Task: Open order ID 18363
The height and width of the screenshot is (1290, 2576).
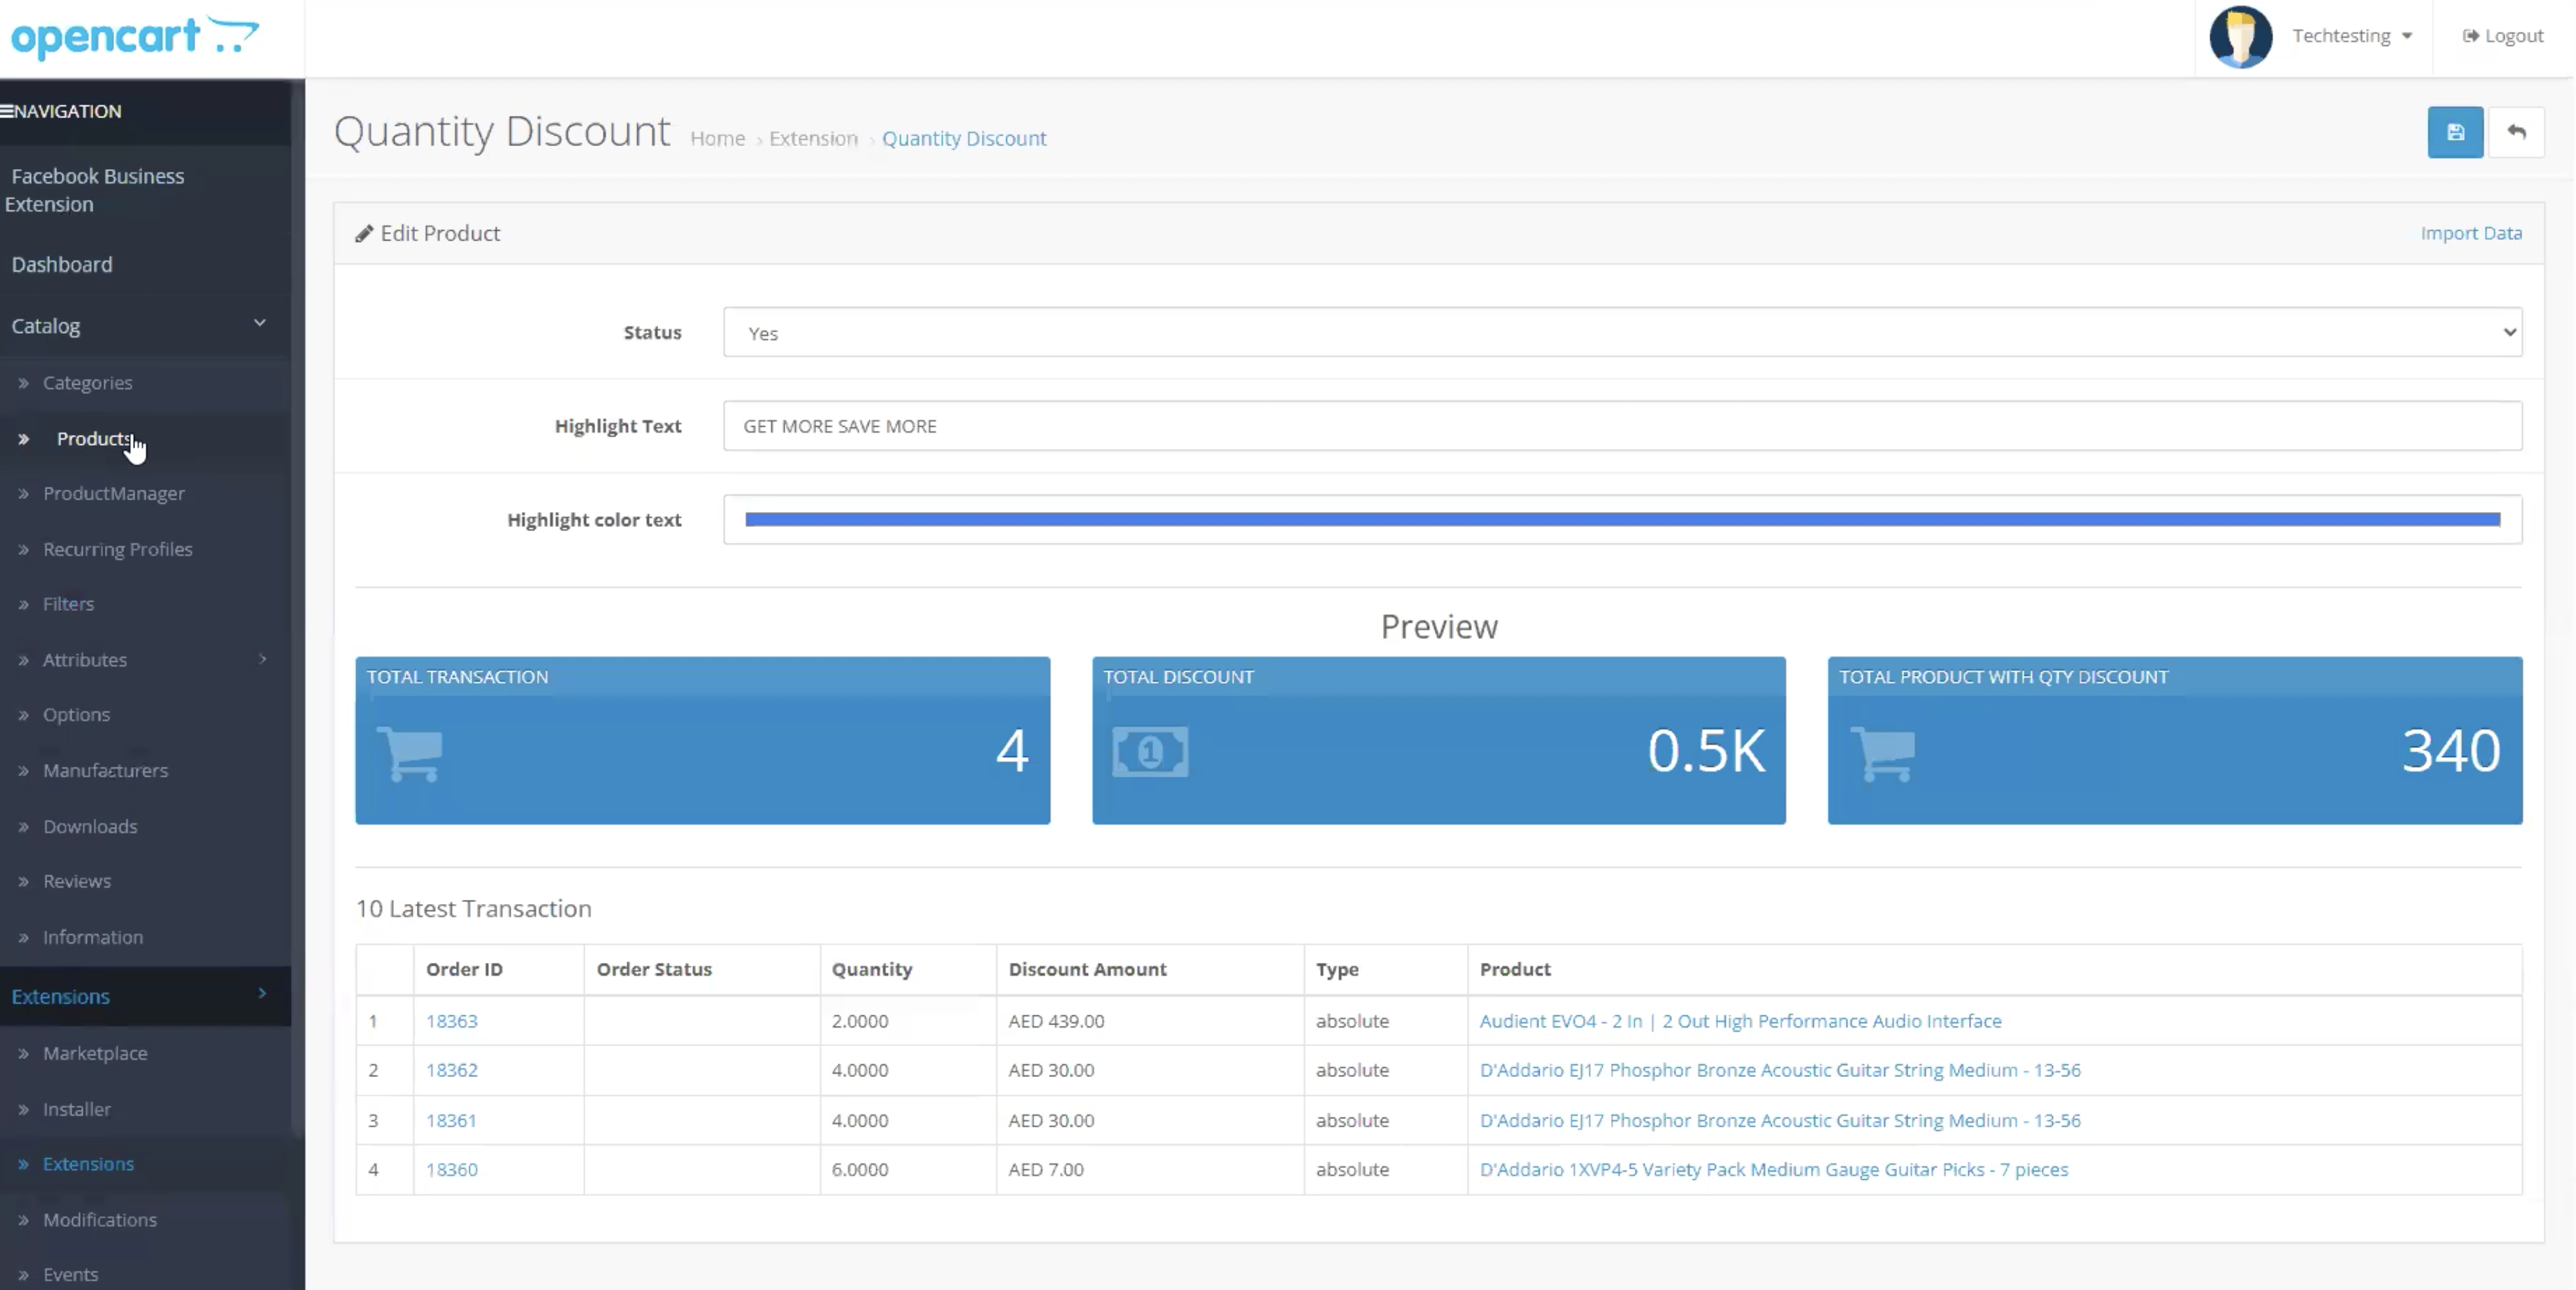Action: (x=452, y=1021)
